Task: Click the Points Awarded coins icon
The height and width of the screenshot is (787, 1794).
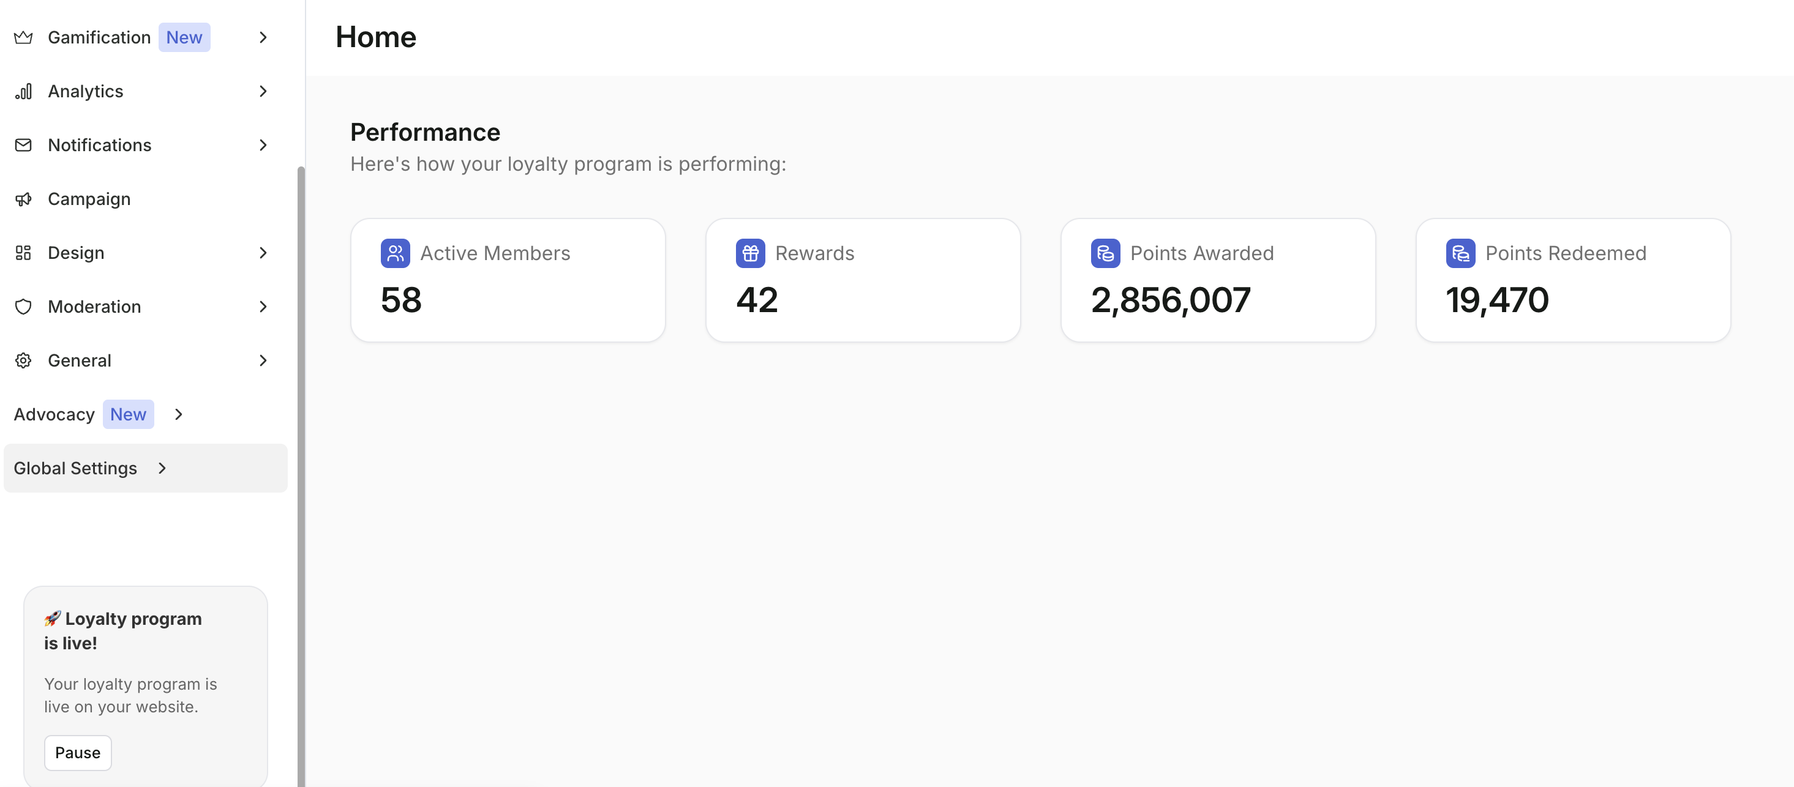Action: pos(1105,253)
